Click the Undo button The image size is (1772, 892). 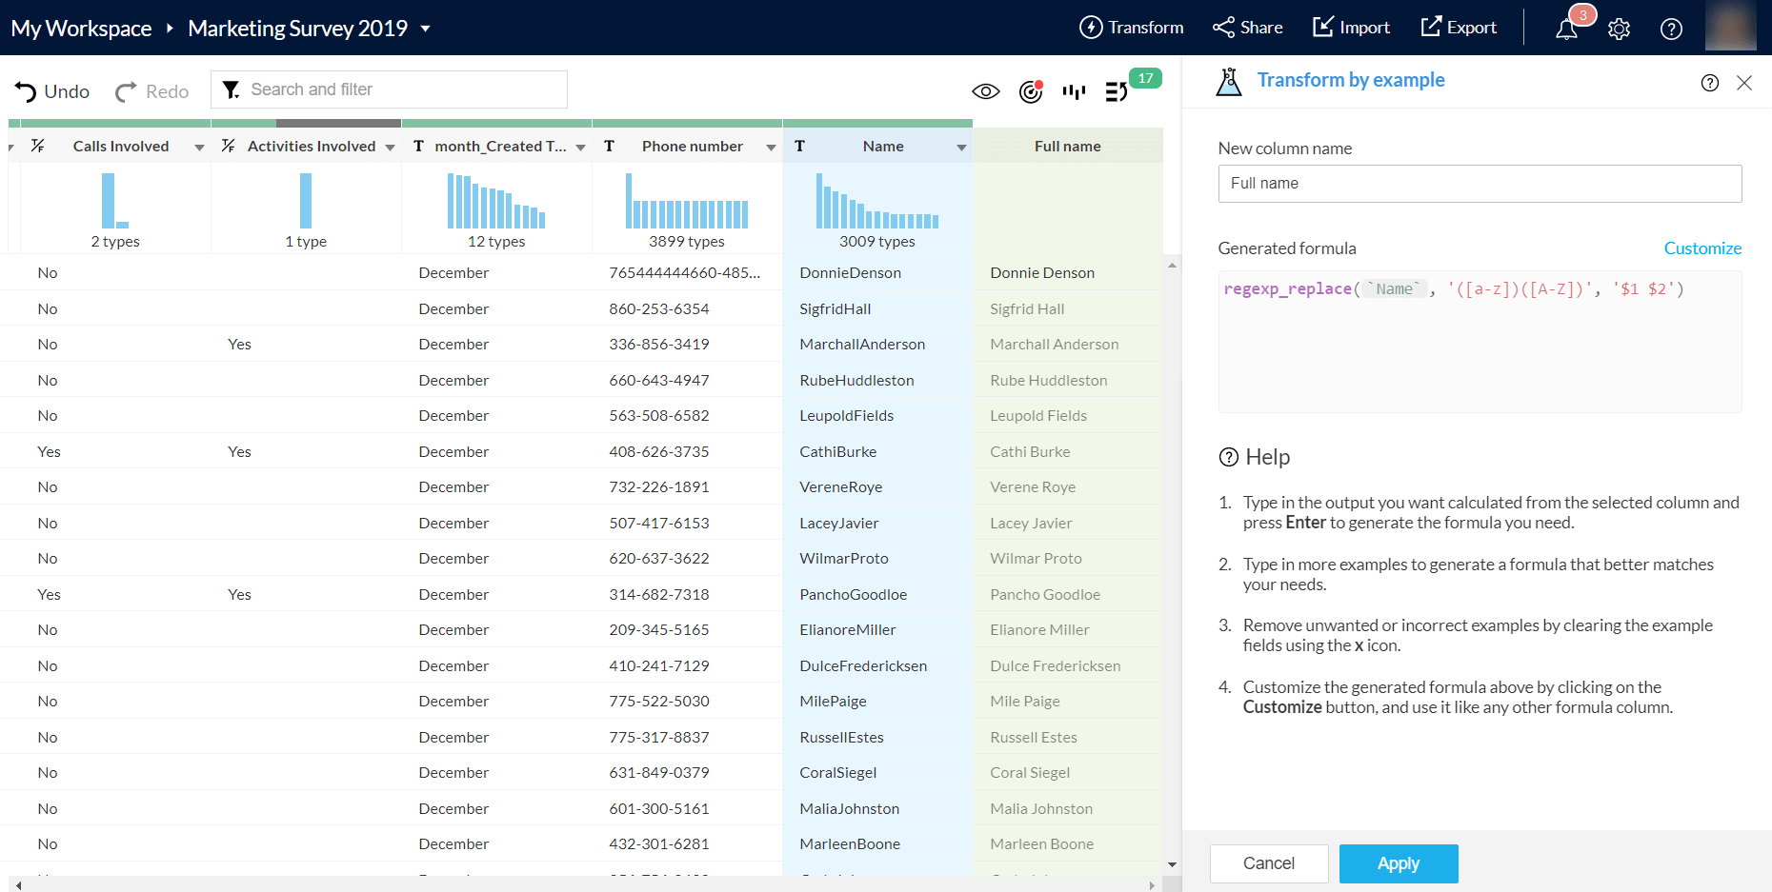(x=52, y=91)
